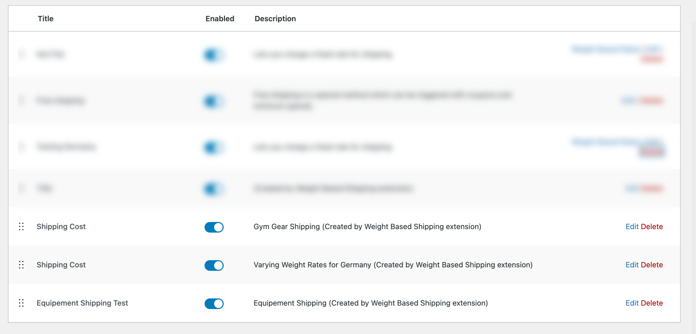Delete the Gym Gear Shipping method

(x=652, y=226)
